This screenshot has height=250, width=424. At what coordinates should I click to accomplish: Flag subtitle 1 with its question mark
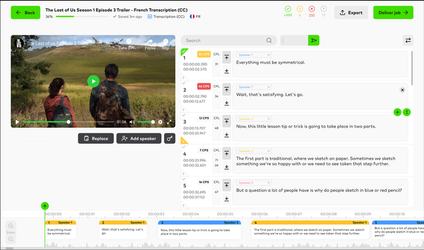[184, 78]
